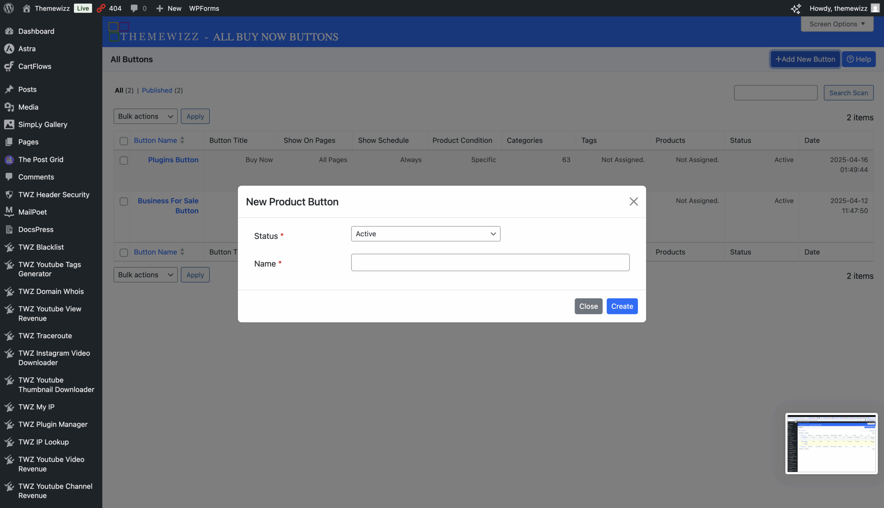Image resolution: width=884 pixels, height=508 pixels.
Task: Expand the top Bulk actions dropdown
Action: point(145,116)
